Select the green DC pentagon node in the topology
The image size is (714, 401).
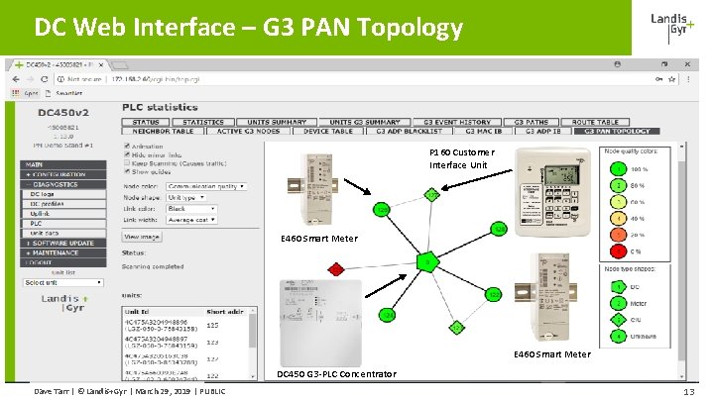click(427, 261)
